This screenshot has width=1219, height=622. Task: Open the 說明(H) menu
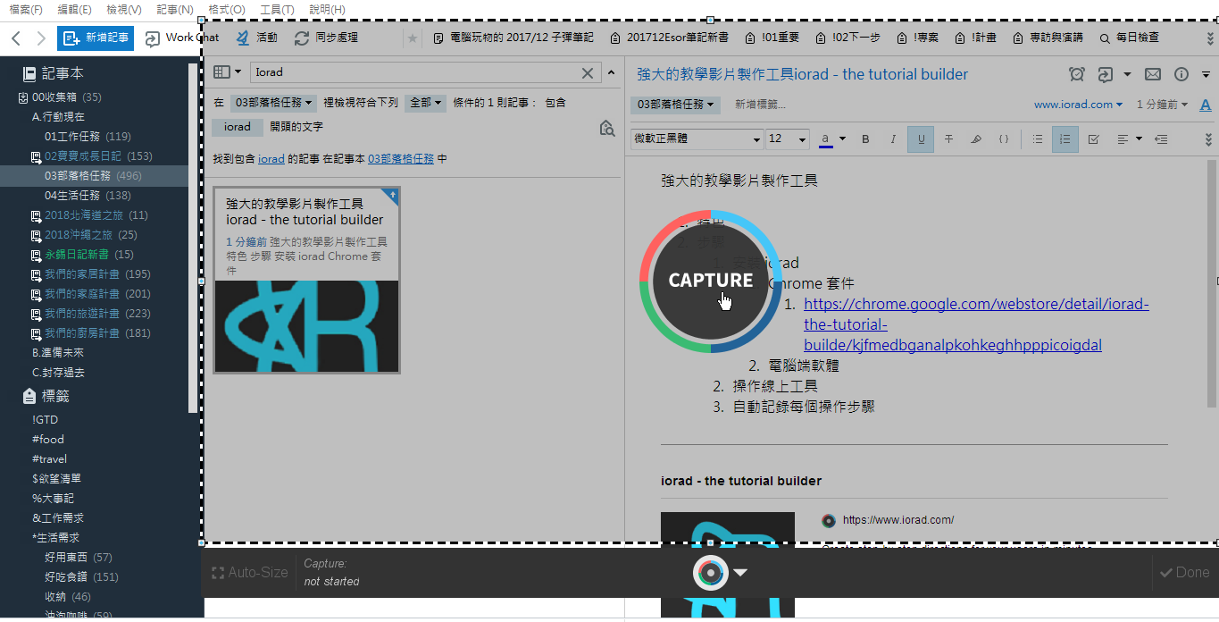tap(327, 9)
